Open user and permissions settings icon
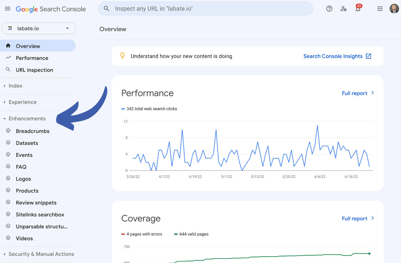The width and height of the screenshot is (401, 263). tap(344, 9)
